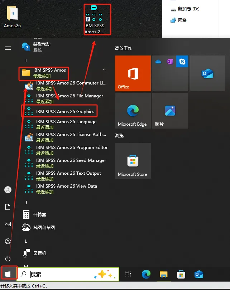Open the Calculator app
230x290 pixels.
pos(34,214)
